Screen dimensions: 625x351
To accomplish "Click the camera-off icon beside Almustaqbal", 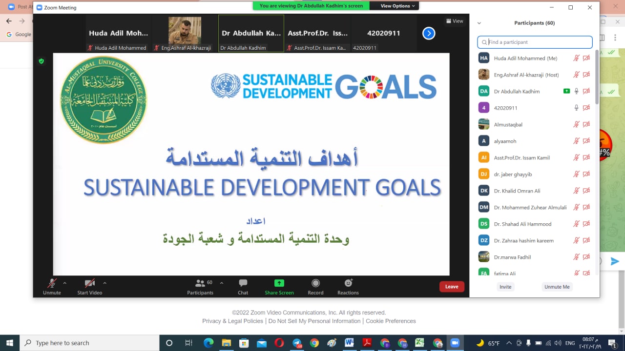I will pos(586,124).
